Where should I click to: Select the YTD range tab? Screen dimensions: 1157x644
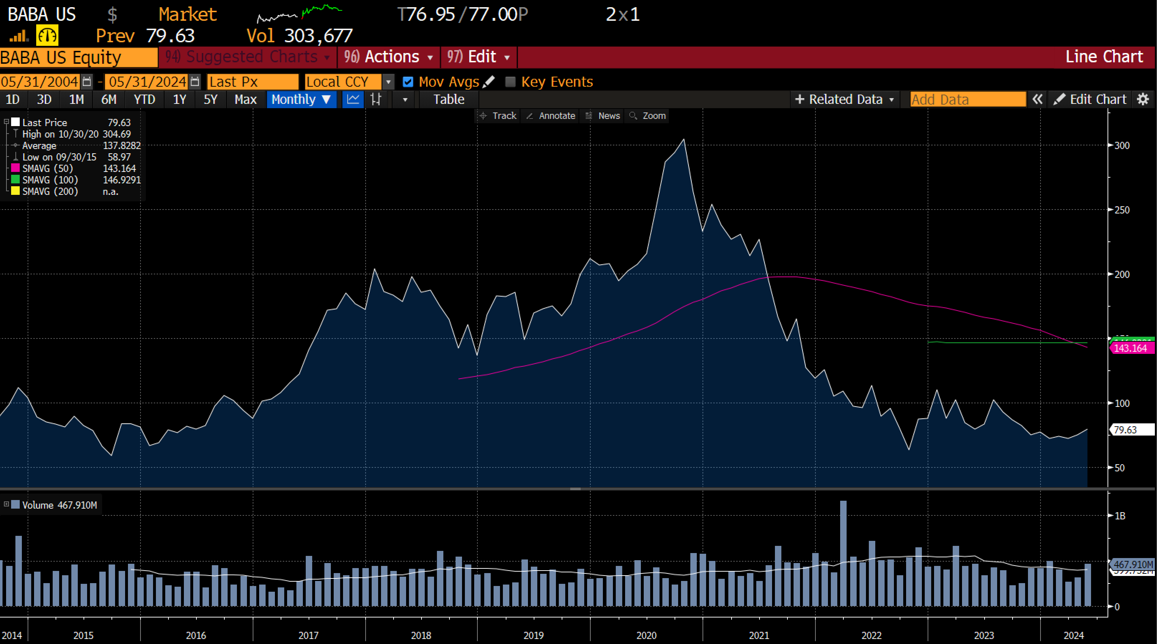point(145,99)
